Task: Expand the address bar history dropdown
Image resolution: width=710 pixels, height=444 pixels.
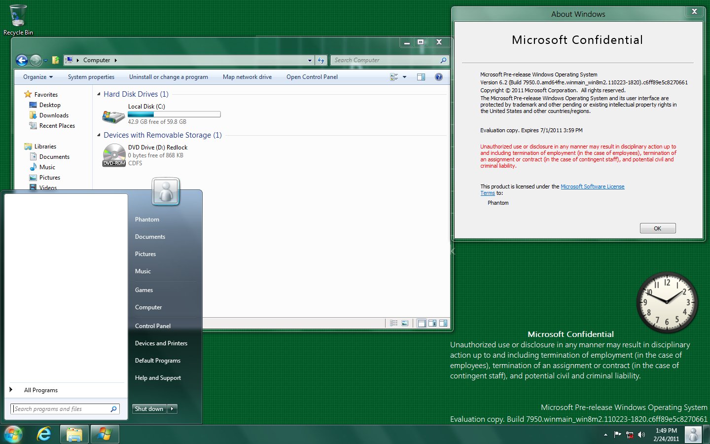Action: point(310,60)
